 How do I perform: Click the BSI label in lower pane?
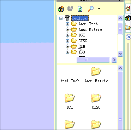[70, 107]
